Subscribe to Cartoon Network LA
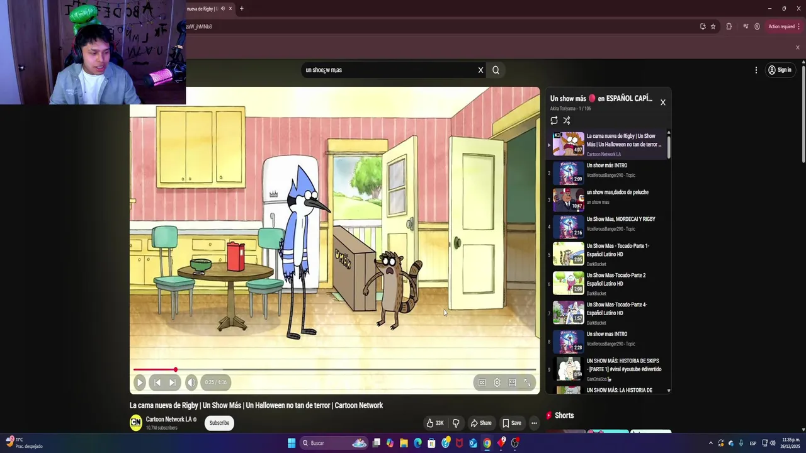The height and width of the screenshot is (453, 806). [219, 423]
